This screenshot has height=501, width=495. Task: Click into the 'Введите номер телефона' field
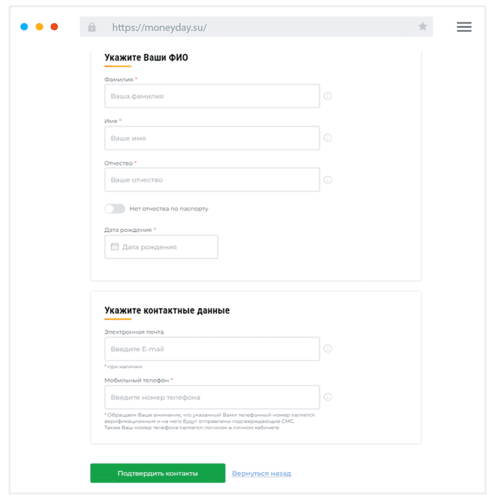pos(212,398)
